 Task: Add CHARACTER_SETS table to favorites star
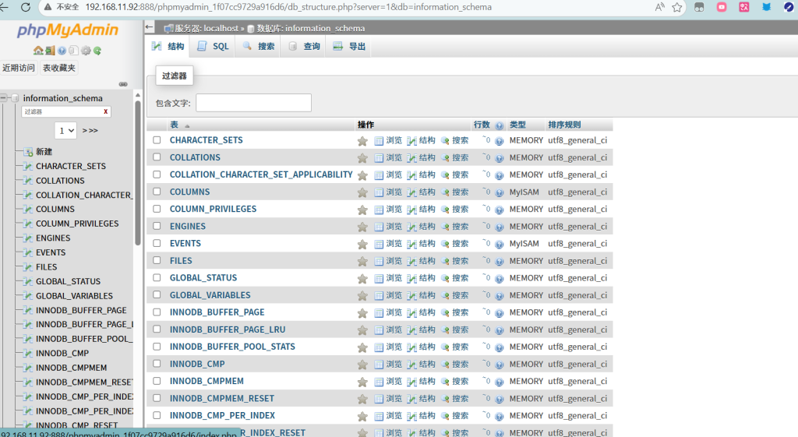coord(362,141)
